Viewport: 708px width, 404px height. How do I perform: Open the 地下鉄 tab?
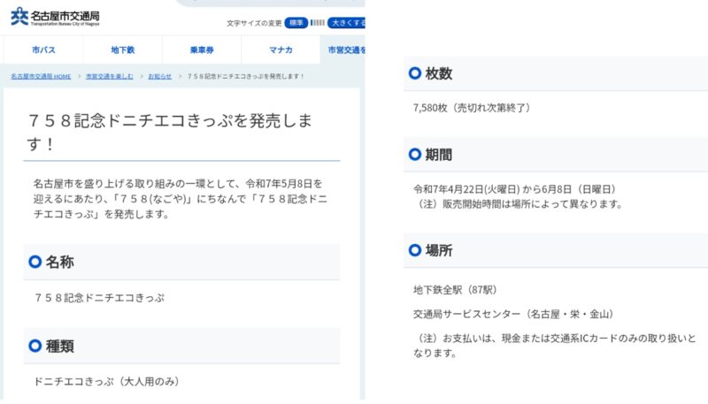pos(123,50)
